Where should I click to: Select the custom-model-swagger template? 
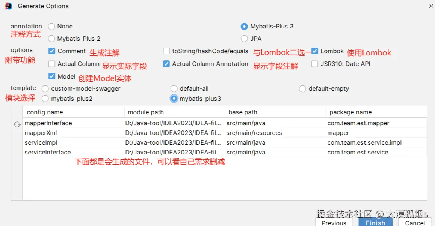coord(45,89)
